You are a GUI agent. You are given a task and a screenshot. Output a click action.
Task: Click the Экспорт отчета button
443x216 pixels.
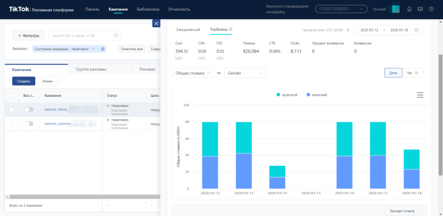coord(402,211)
